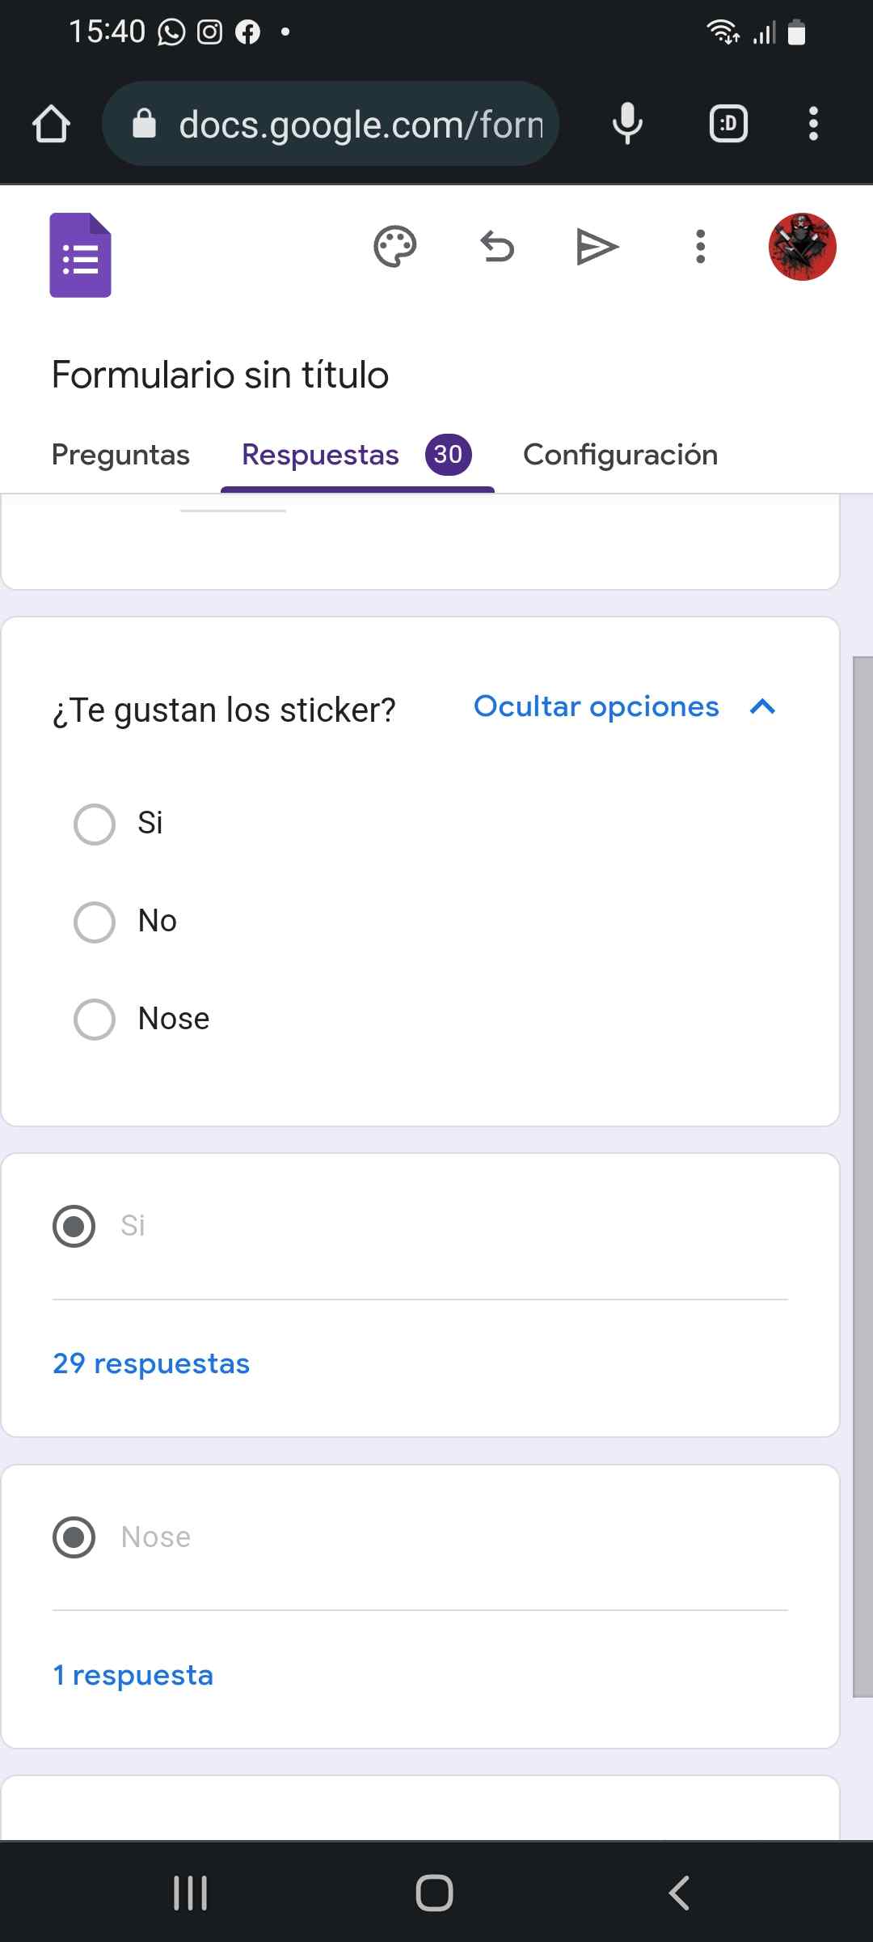
Task: Click the undo arrow icon
Action: [x=497, y=247]
